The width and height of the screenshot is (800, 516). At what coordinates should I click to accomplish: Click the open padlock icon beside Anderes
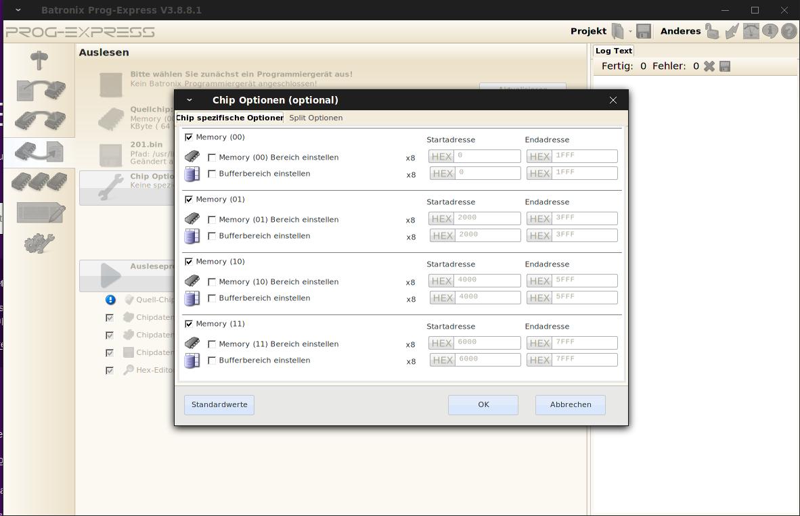pyautogui.click(x=712, y=31)
